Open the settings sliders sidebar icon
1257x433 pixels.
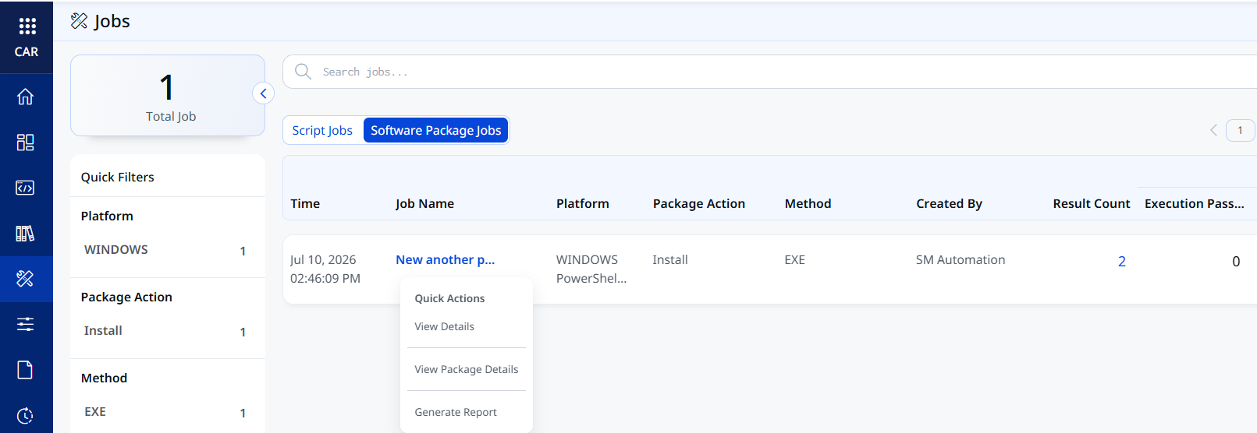(x=26, y=324)
